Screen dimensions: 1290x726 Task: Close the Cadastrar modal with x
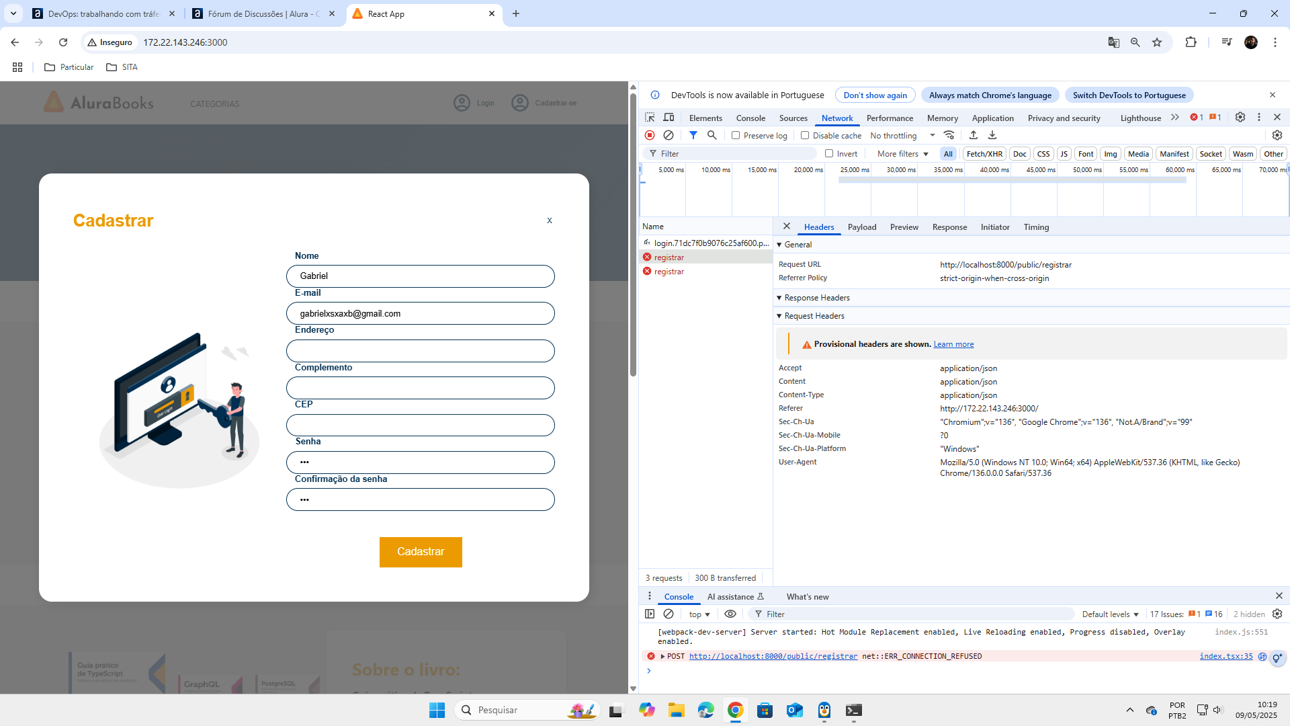550,220
